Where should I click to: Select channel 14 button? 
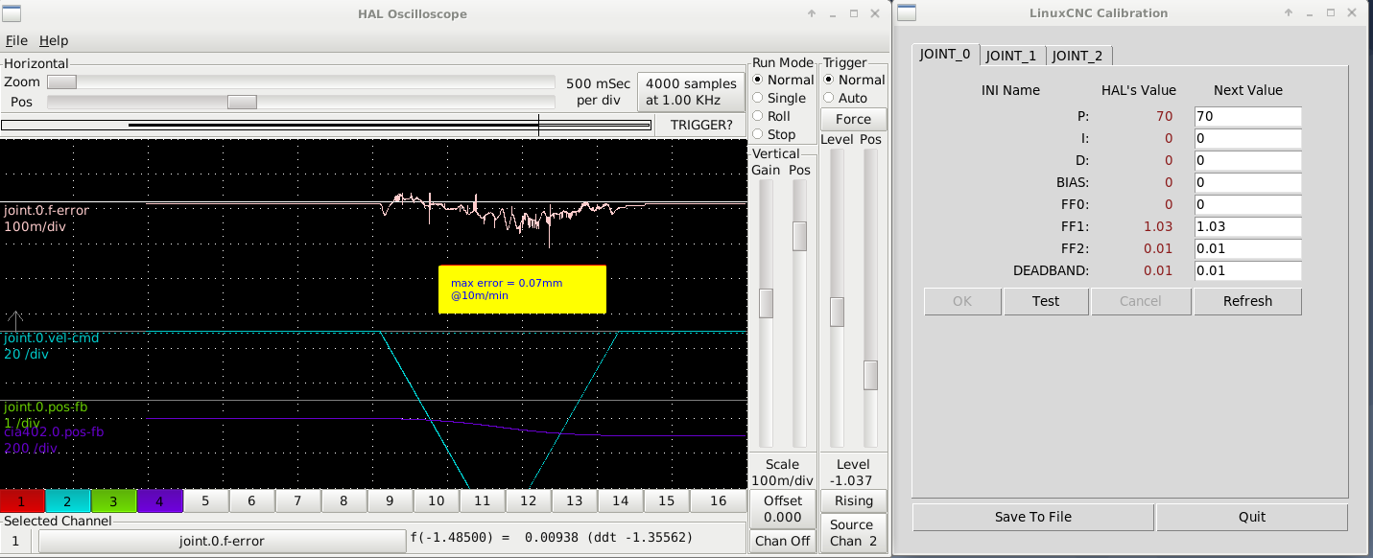tap(621, 500)
